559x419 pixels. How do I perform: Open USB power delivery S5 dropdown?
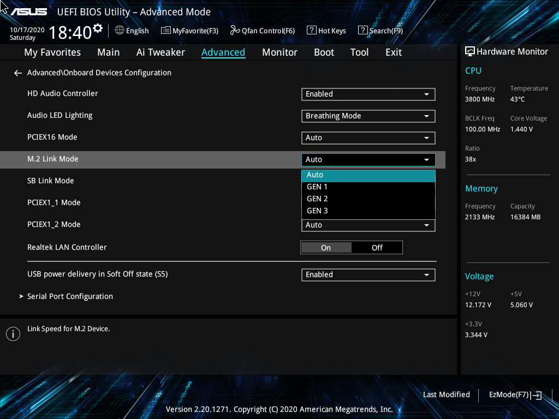(368, 275)
